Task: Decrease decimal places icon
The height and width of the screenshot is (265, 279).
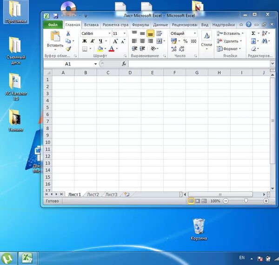Action: (x=181, y=49)
